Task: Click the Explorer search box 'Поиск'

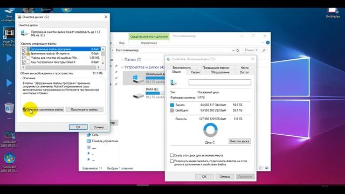Action: coord(255,50)
